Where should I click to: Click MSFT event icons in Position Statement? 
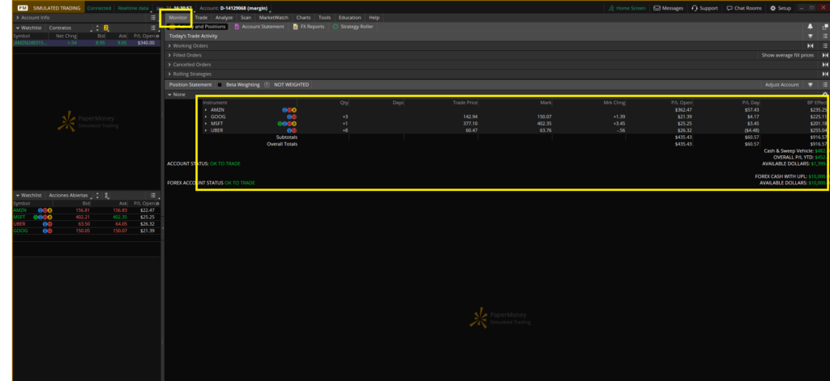[287, 123]
